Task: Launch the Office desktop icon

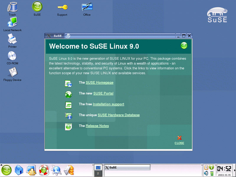Action: [x=87, y=7]
